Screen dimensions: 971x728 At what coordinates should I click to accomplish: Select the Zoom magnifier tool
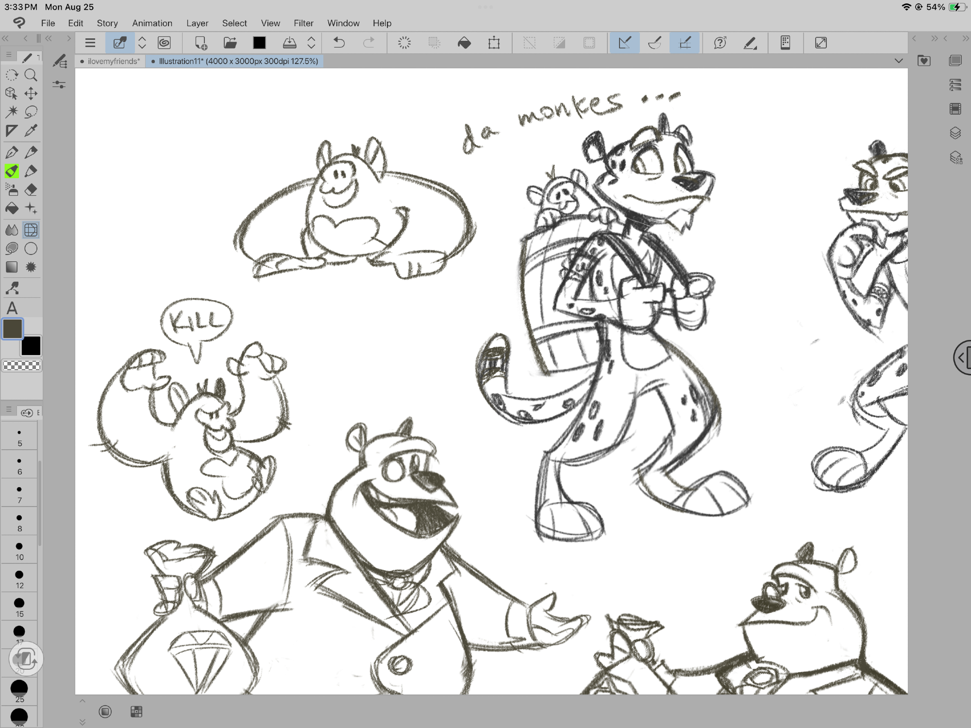(31, 75)
